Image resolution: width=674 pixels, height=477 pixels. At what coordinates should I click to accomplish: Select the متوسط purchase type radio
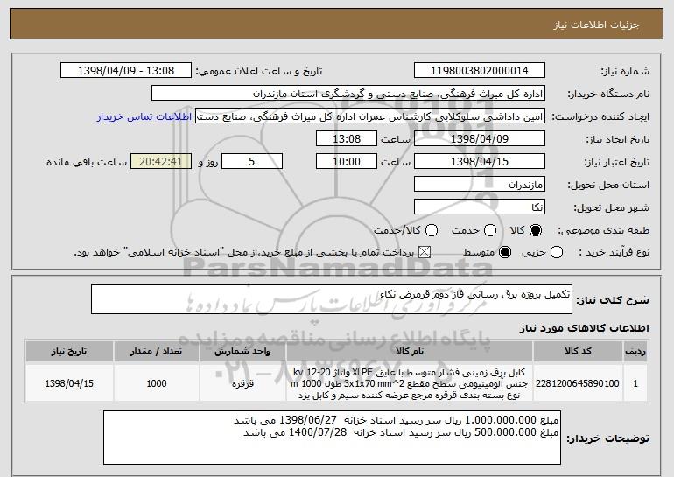click(x=505, y=252)
